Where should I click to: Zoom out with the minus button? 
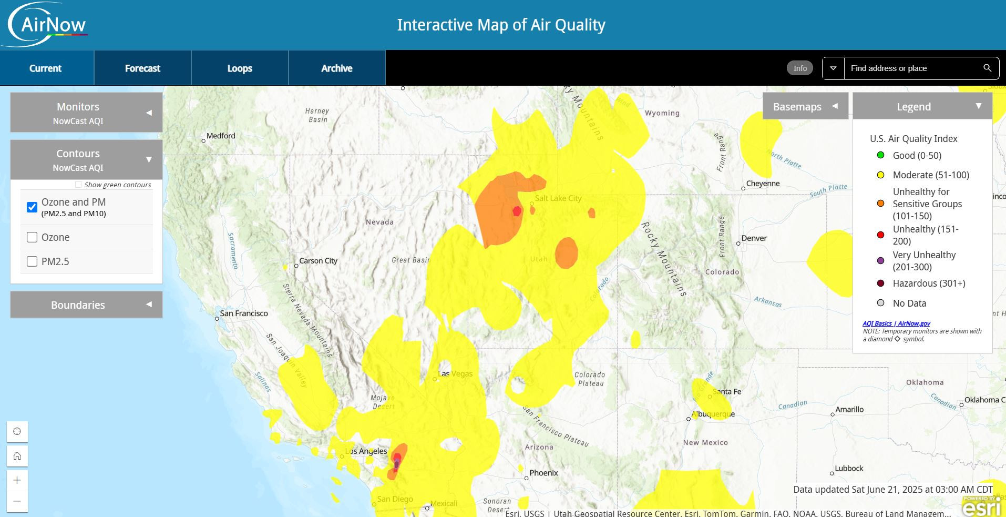coord(17,501)
